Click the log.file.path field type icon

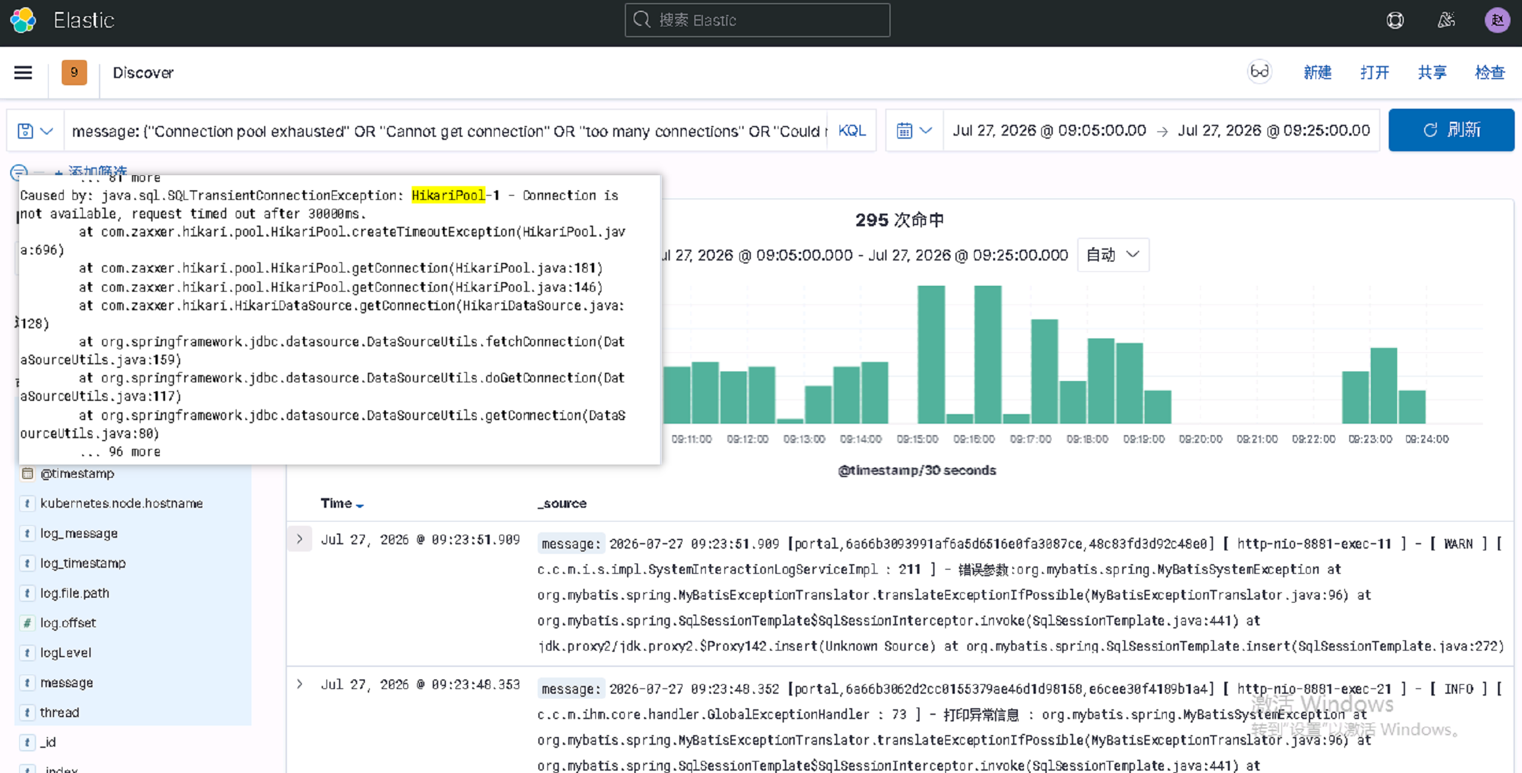[27, 593]
